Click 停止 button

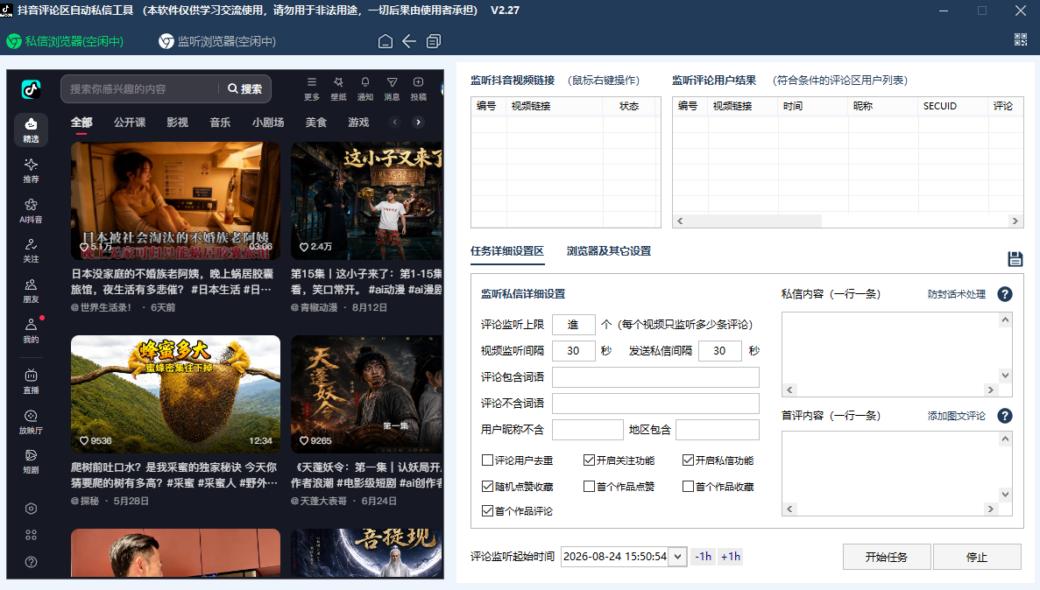977,557
